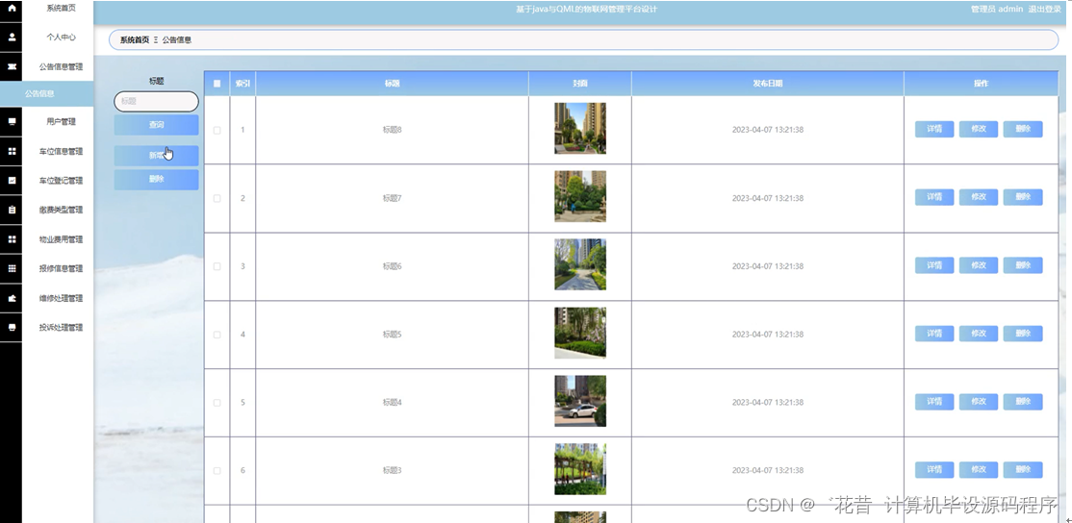This screenshot has height=523, width=1072.
Task: Open 用户管理 menu item
Action: 61,121
